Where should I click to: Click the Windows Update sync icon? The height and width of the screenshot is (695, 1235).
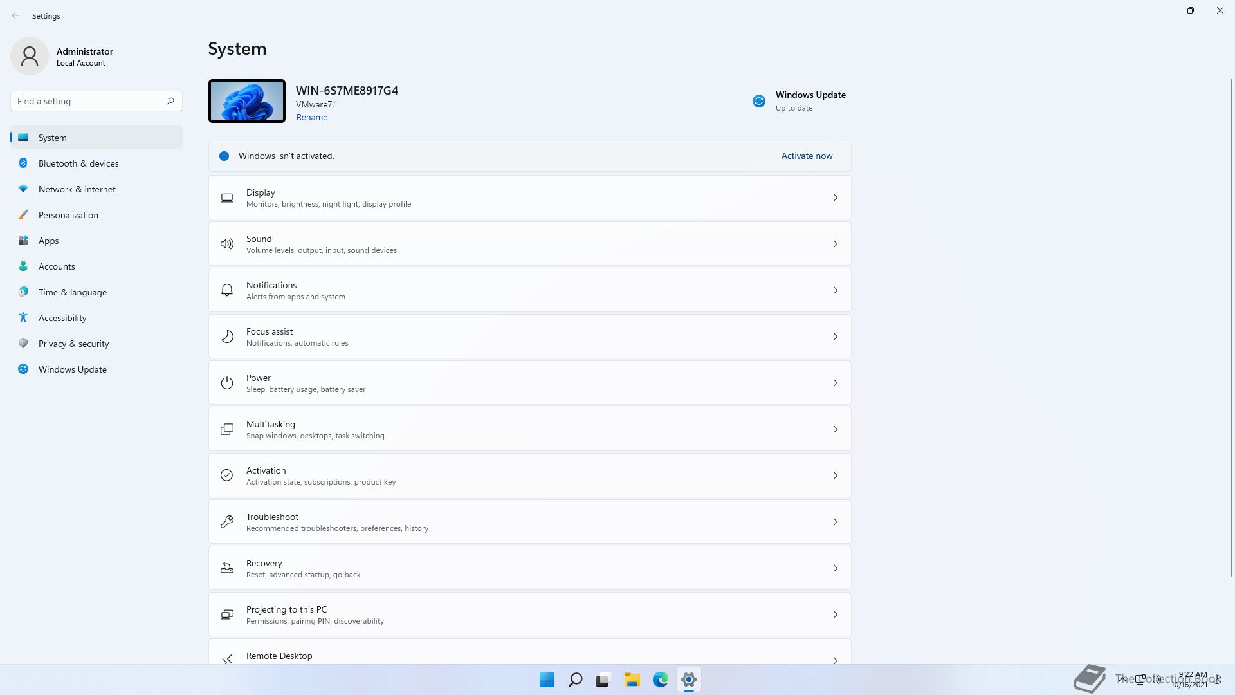(x=759, y=101)
